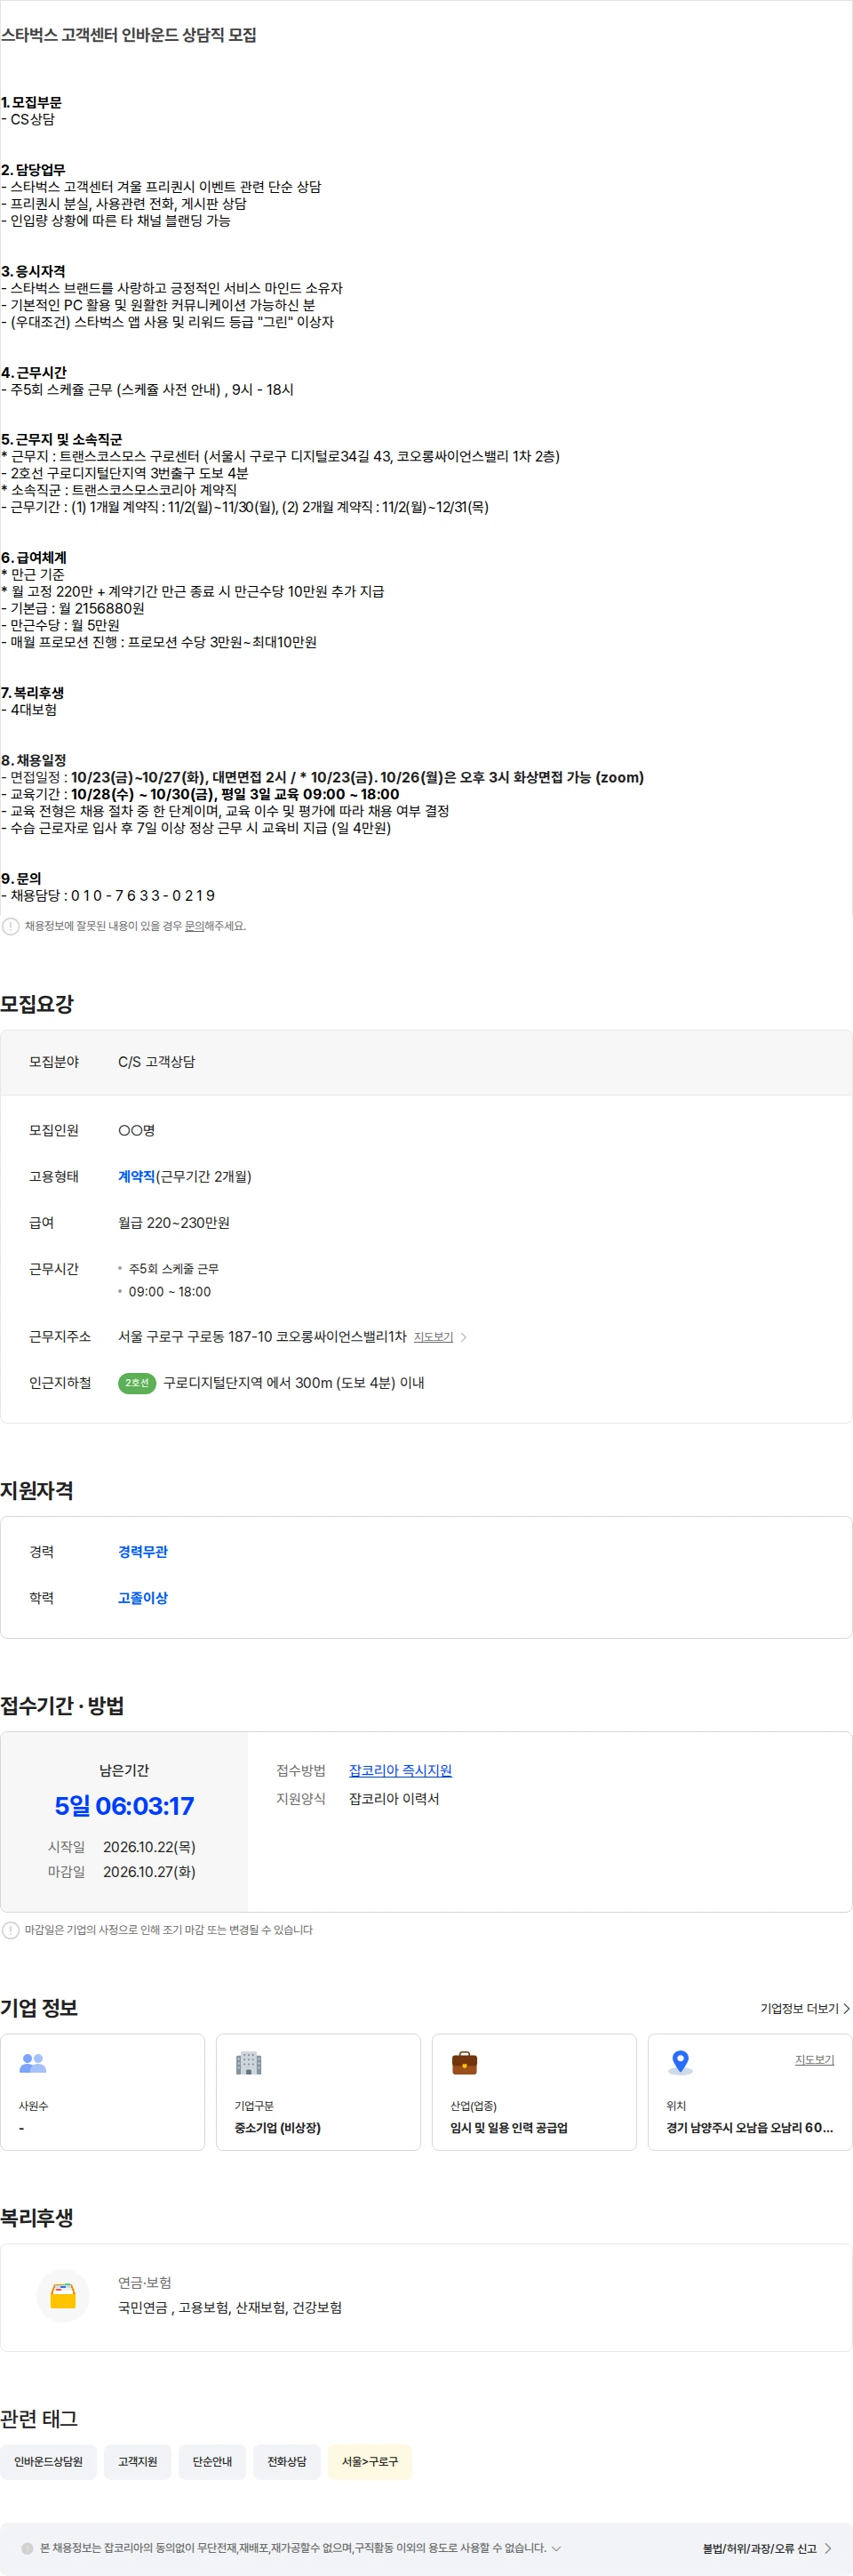This screenshot has height=2576, width=853.
Task: Click the 국민연금, 고용보험 benefits text
Action: coord(230,2308)
